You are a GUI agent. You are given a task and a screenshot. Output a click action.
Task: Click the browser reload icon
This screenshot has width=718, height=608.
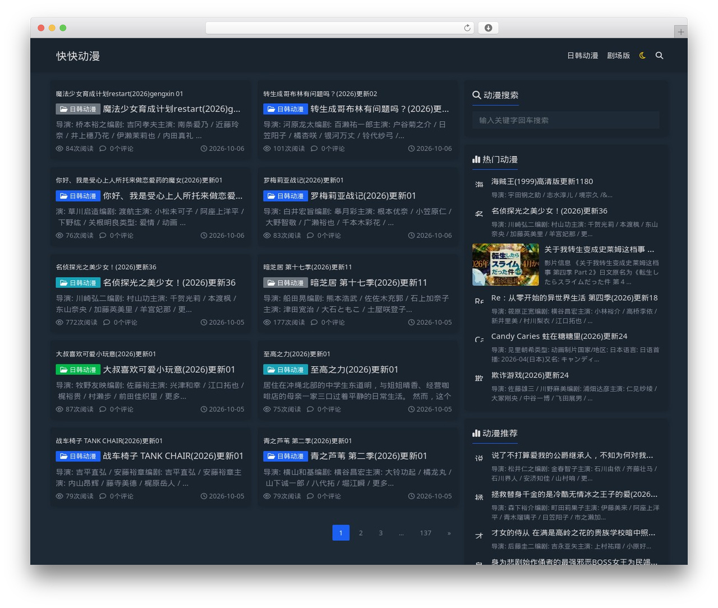(467, 28)
